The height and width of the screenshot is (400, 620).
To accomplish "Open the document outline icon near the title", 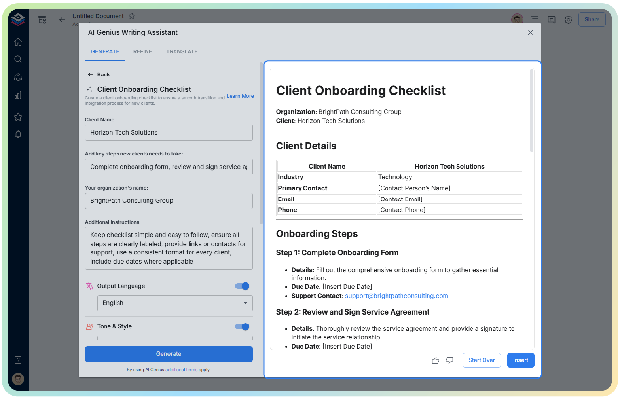I will tap(42, 19).
